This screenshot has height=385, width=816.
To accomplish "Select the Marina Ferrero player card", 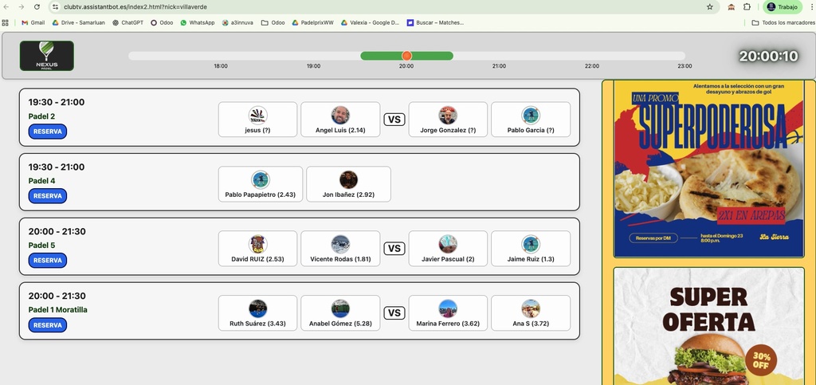I will tap(448, 313).
